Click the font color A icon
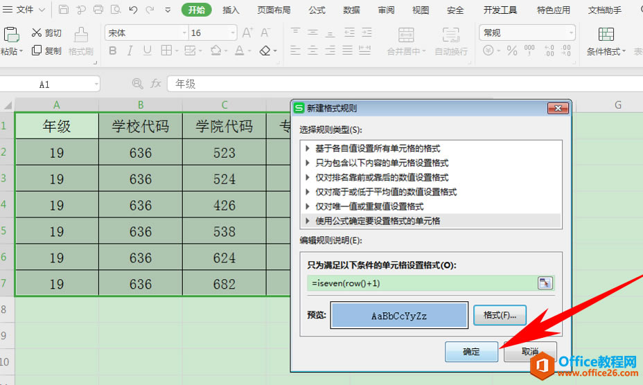643x385 pixels. pyautogui.click(x=240, y=51)
